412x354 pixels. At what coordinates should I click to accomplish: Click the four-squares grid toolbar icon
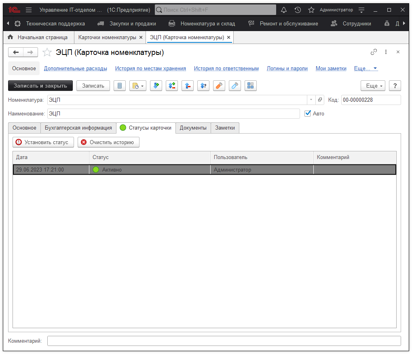251,86
